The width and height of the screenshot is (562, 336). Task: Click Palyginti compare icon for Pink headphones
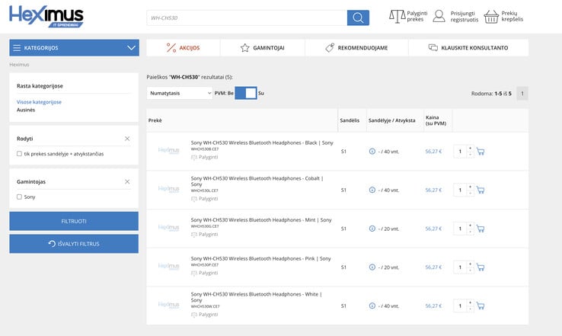(x=194, y=274)
